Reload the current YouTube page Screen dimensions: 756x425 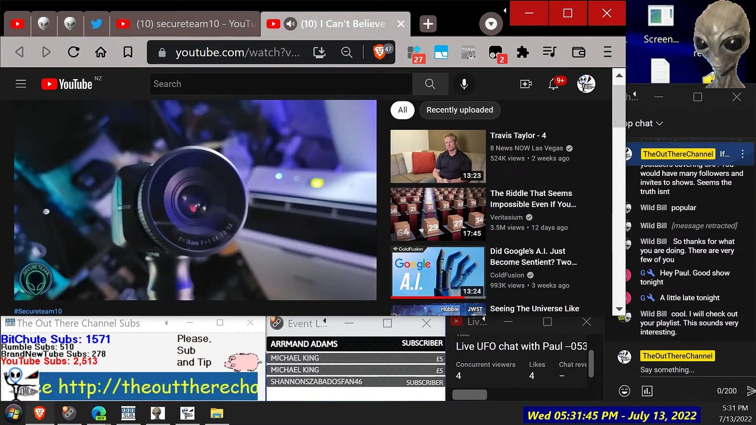(x=73, y=53)
